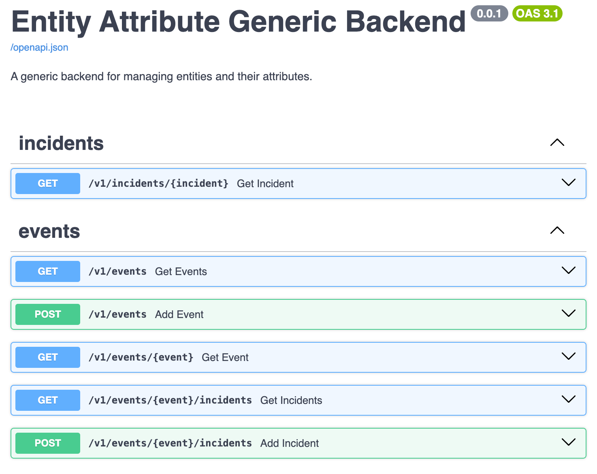Viewport: 597px width, 474px height.
Task: Click the events section heading
Action: [x=49, y=231]
